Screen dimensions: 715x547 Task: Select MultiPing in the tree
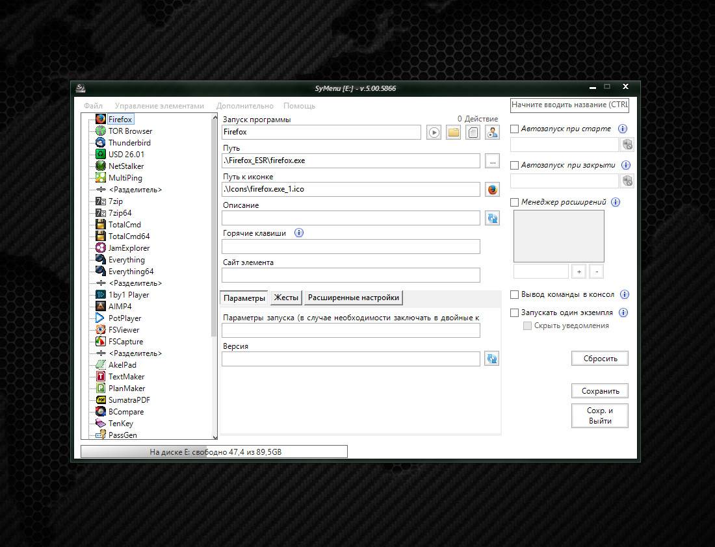(x=125, y=178)
